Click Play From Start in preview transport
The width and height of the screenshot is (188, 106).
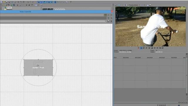pyautogui.click(x=144, y=48)
